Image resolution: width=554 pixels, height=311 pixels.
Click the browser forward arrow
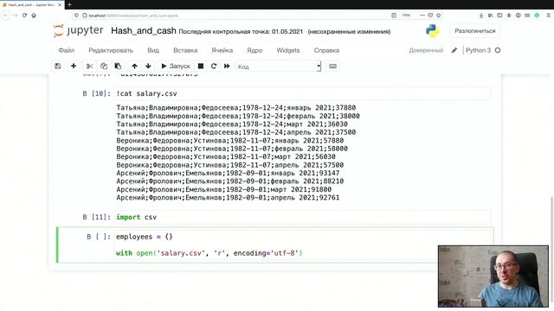[x=16, y=16]
